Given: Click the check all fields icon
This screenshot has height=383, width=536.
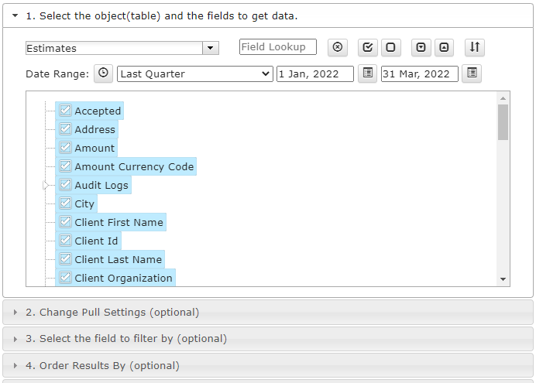Looking at the screenshot, I should 367,47.
